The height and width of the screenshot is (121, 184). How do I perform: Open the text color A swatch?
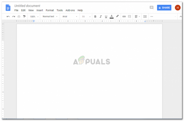(x=112, y=16)
